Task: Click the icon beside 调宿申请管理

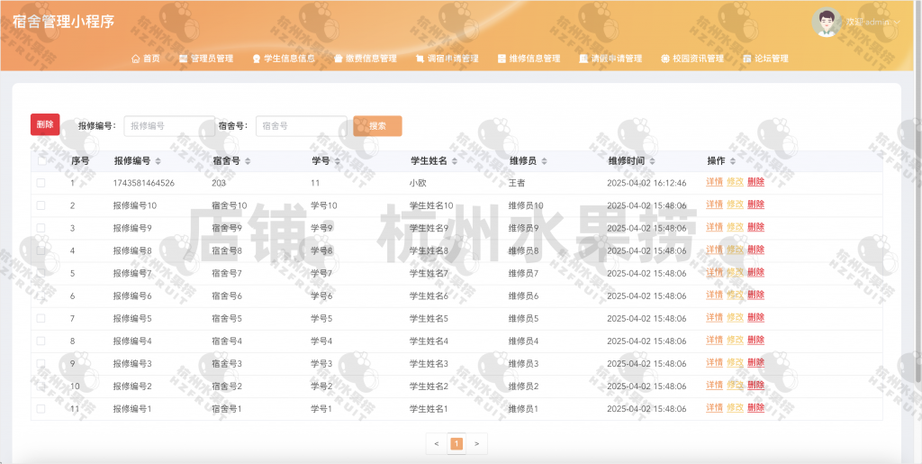Action: (420, 59)
